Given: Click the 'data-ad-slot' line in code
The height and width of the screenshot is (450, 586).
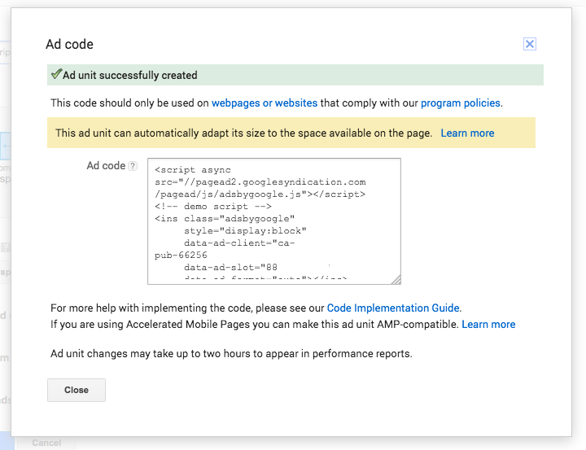Looking at the screenshot, I should 230,267.
